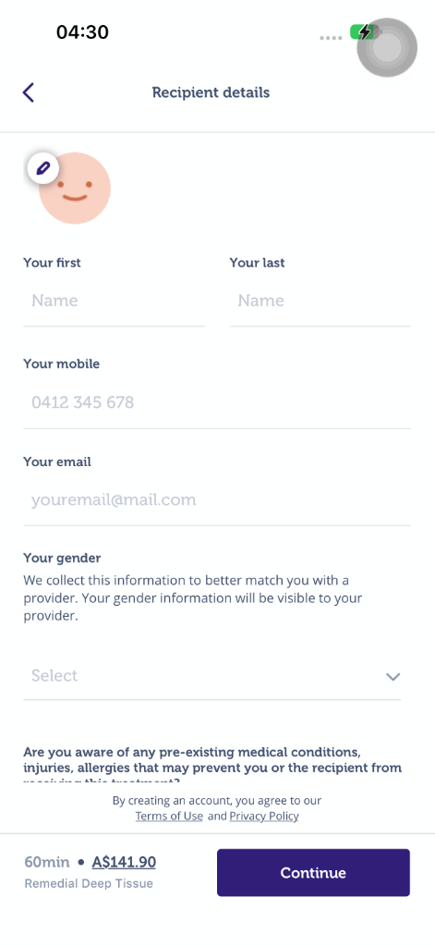Select the smiley face profile avatar
Screen dimensions: 435x947
click(x=75, y=188)
